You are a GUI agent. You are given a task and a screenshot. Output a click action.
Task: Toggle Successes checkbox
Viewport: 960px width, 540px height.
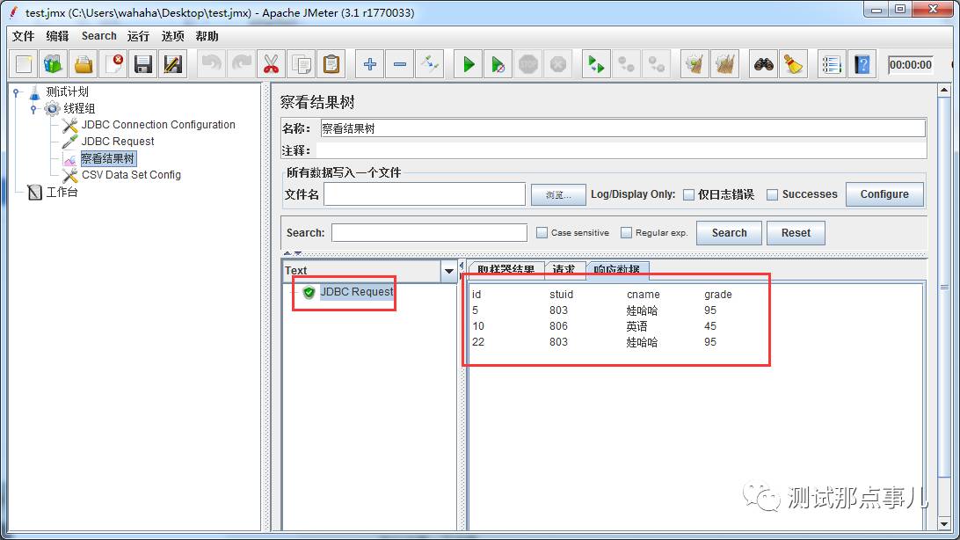[773, 194]
